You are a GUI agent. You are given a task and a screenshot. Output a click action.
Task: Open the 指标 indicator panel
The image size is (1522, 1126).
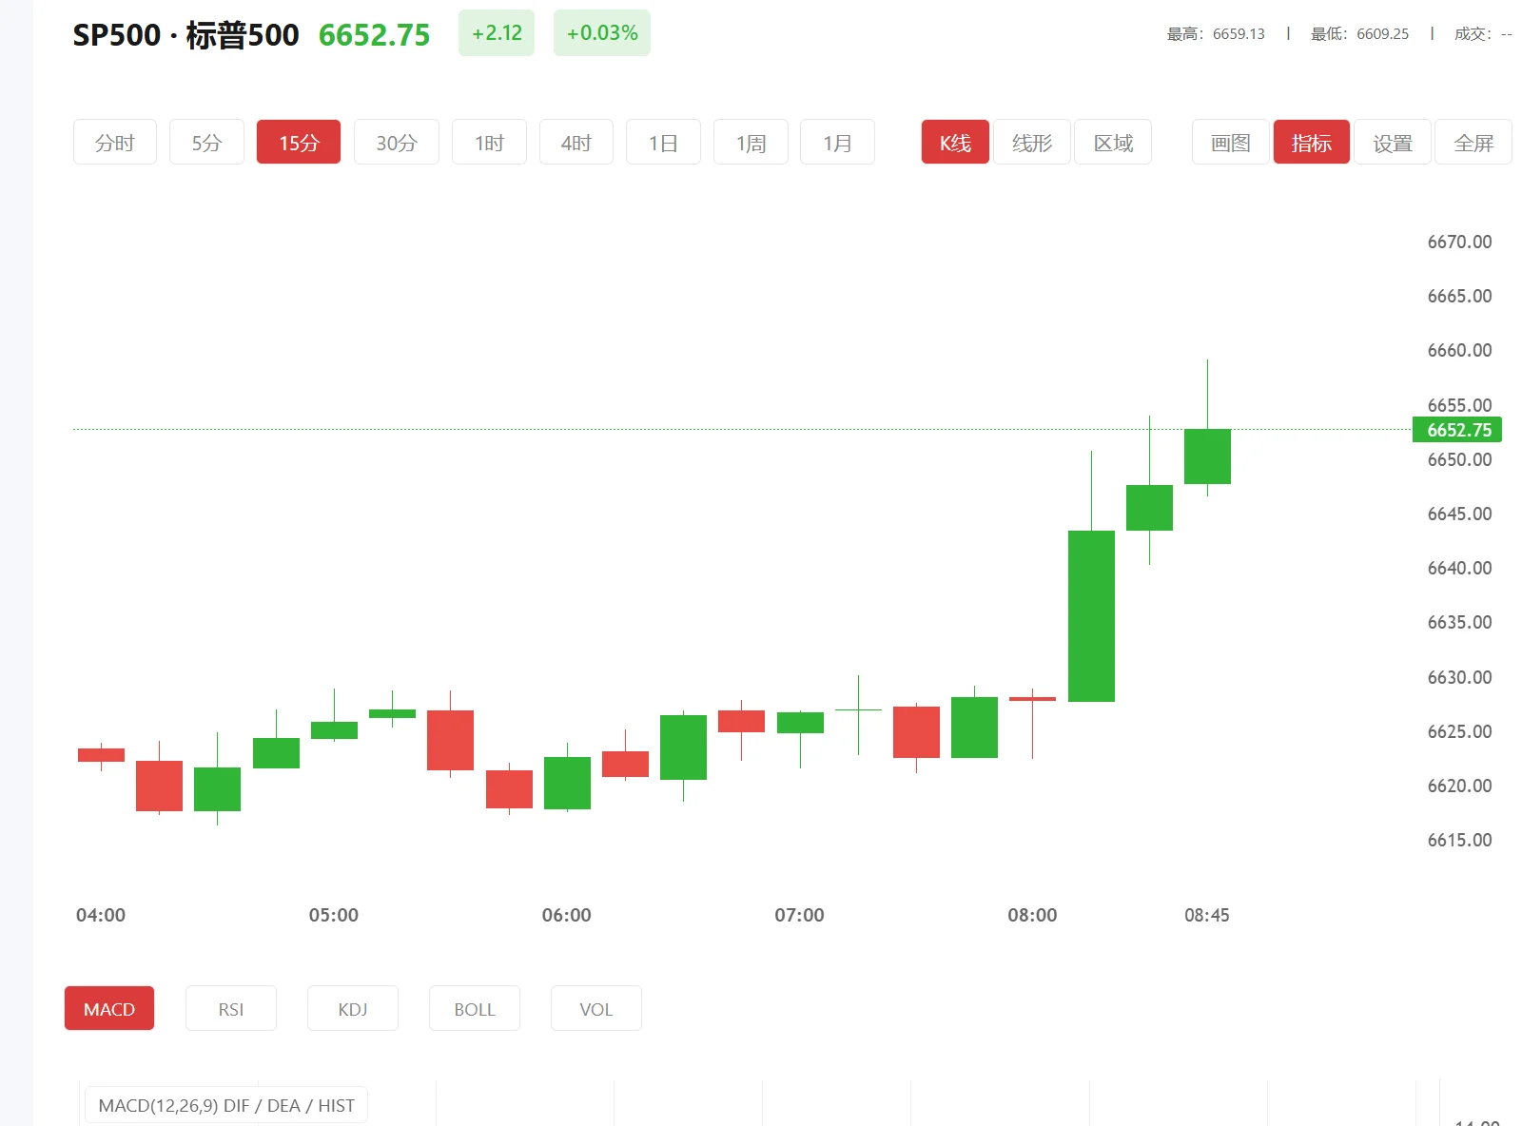(x=1311, y=141)
